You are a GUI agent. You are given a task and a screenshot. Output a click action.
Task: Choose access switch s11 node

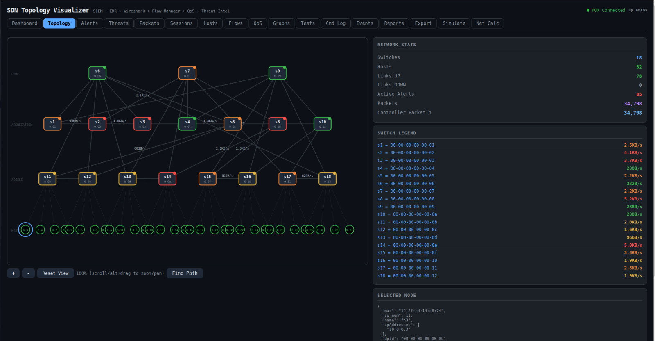(47, 179)
